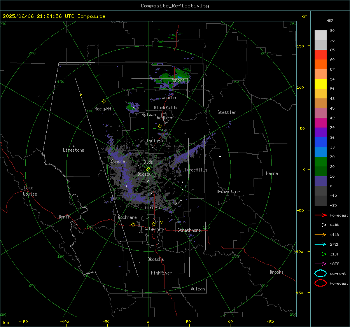
Task: Click the yellow radar-site diamond at Didsbury
Action: (x=148, y=170)
